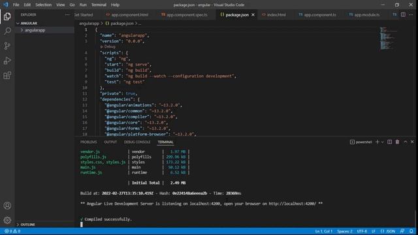Click the errors and warnings status indicator
This screenshot has width=418, height=235.
[x=12, y=231]
